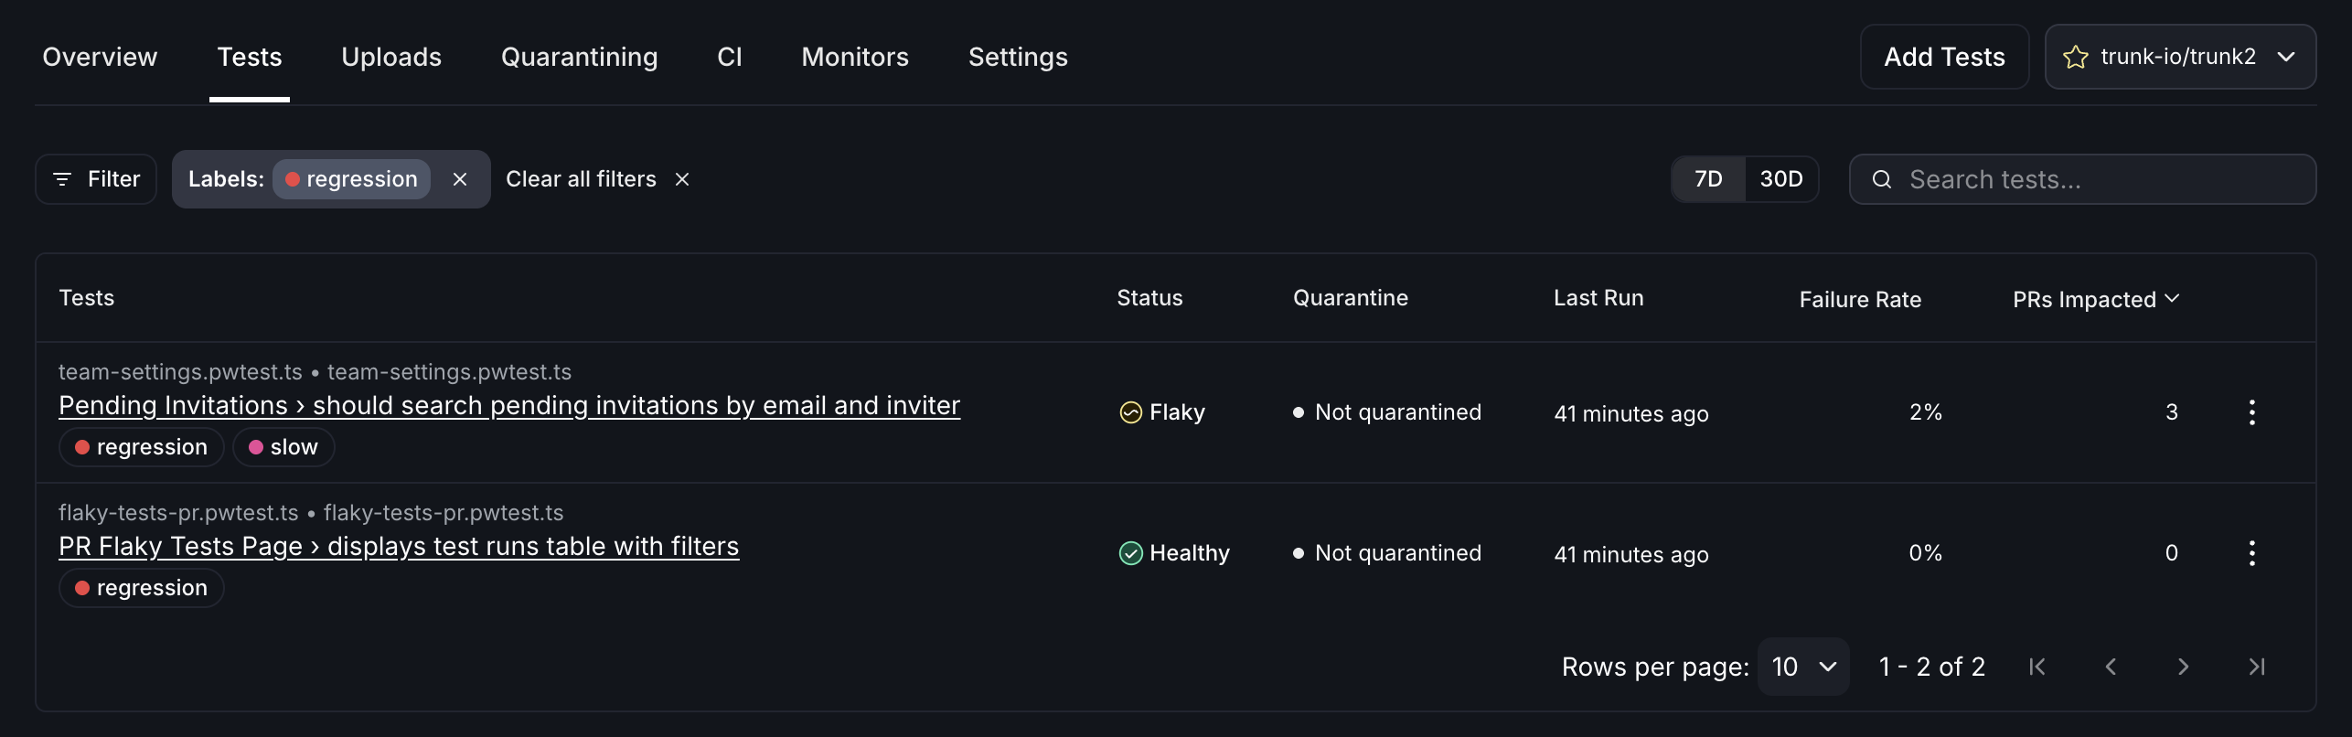
Task: Open the kebab menu for Pending Invitations test
Action: (x=2252, y=412)
